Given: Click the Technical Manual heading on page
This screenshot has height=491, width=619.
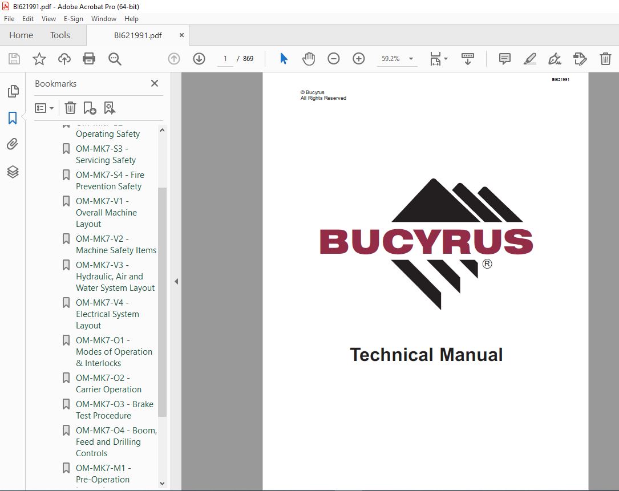Looking at the screenshot, I should [426, 355].
